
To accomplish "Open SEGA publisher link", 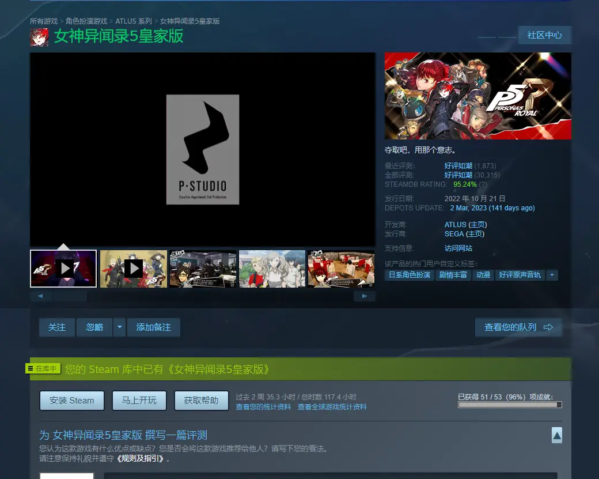I will (x=453, y=233).
